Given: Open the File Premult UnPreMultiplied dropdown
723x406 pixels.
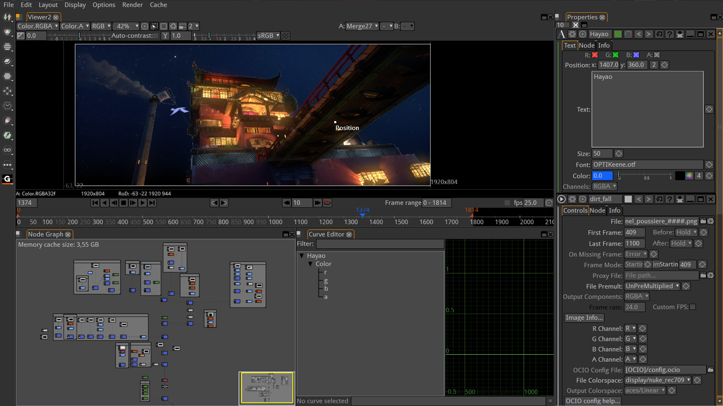Looking at the screenshot, I should point(652,286).
